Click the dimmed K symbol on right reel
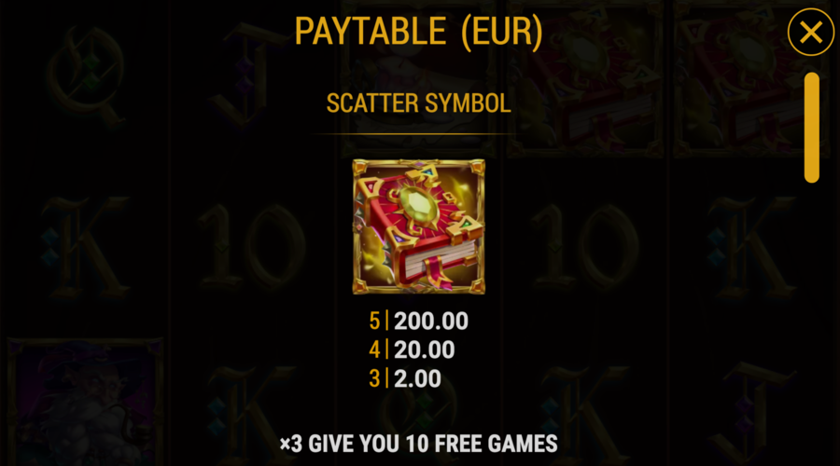This screenshot has height=466, width=840. point(752,246)
